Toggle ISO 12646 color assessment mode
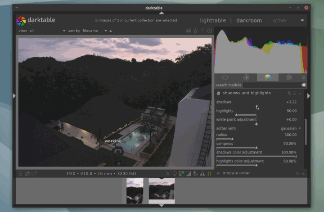The height and width of the screenshot is (212, 324). (175, 174)
